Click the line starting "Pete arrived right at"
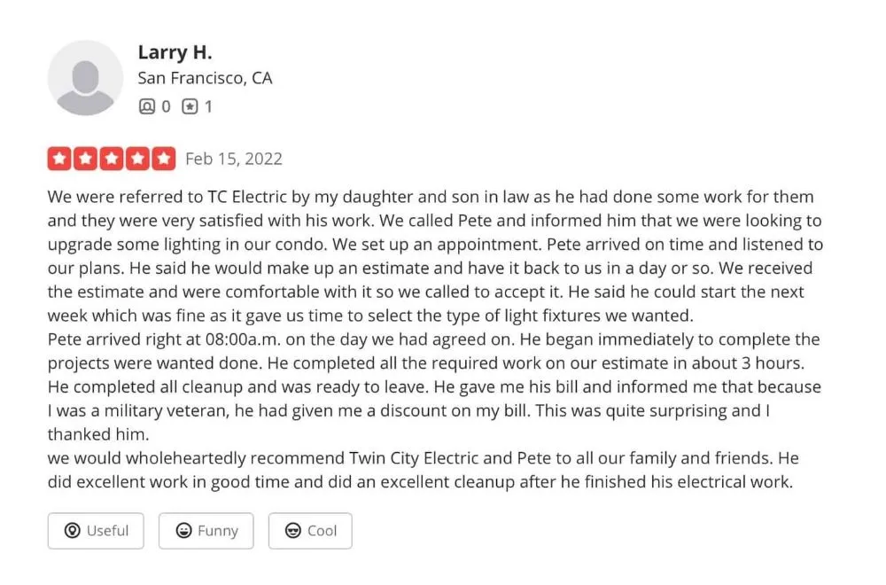This screenshot has width=886, height=585. coord(434,339)
